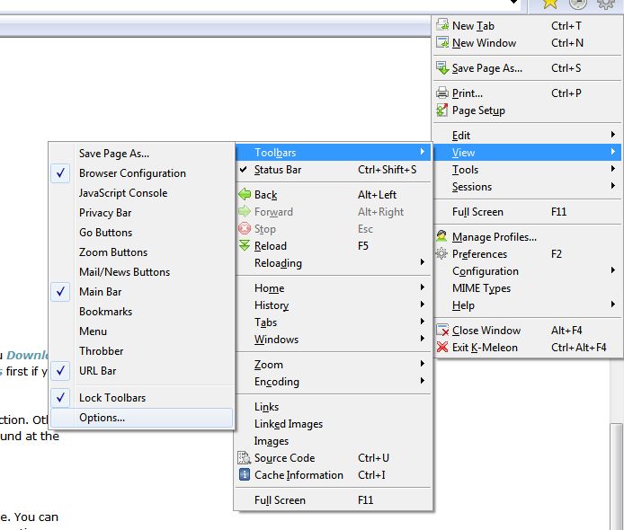624x530 pixels.
Task: Choose Full Screen in the main menu
Action: tap(527, 212)
